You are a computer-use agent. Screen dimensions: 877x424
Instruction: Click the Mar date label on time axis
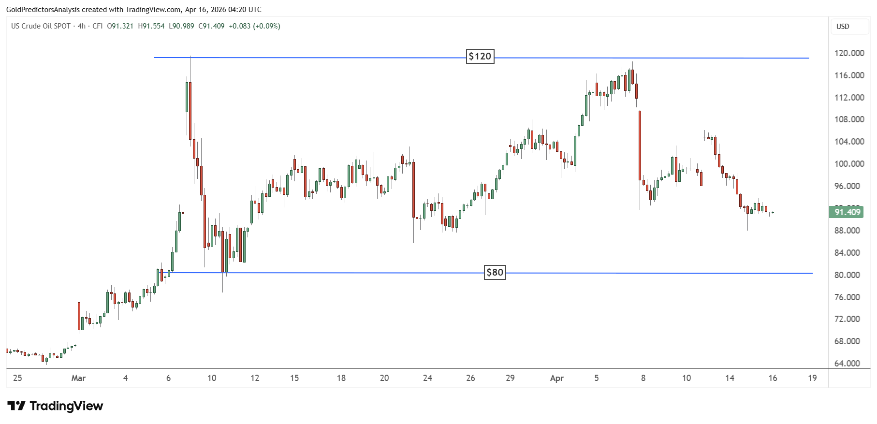[78, 378]
